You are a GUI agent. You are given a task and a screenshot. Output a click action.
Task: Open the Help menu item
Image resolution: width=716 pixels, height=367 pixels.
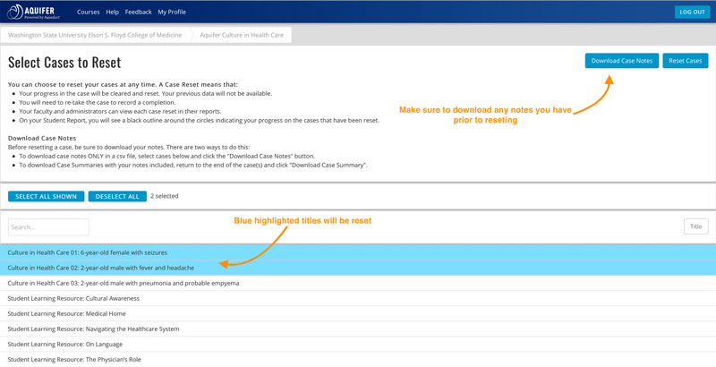click(112, 13)
